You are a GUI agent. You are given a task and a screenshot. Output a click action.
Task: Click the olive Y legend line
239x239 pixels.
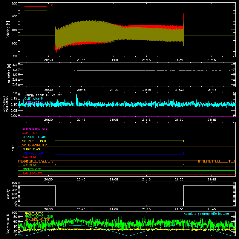pos(36,10)
